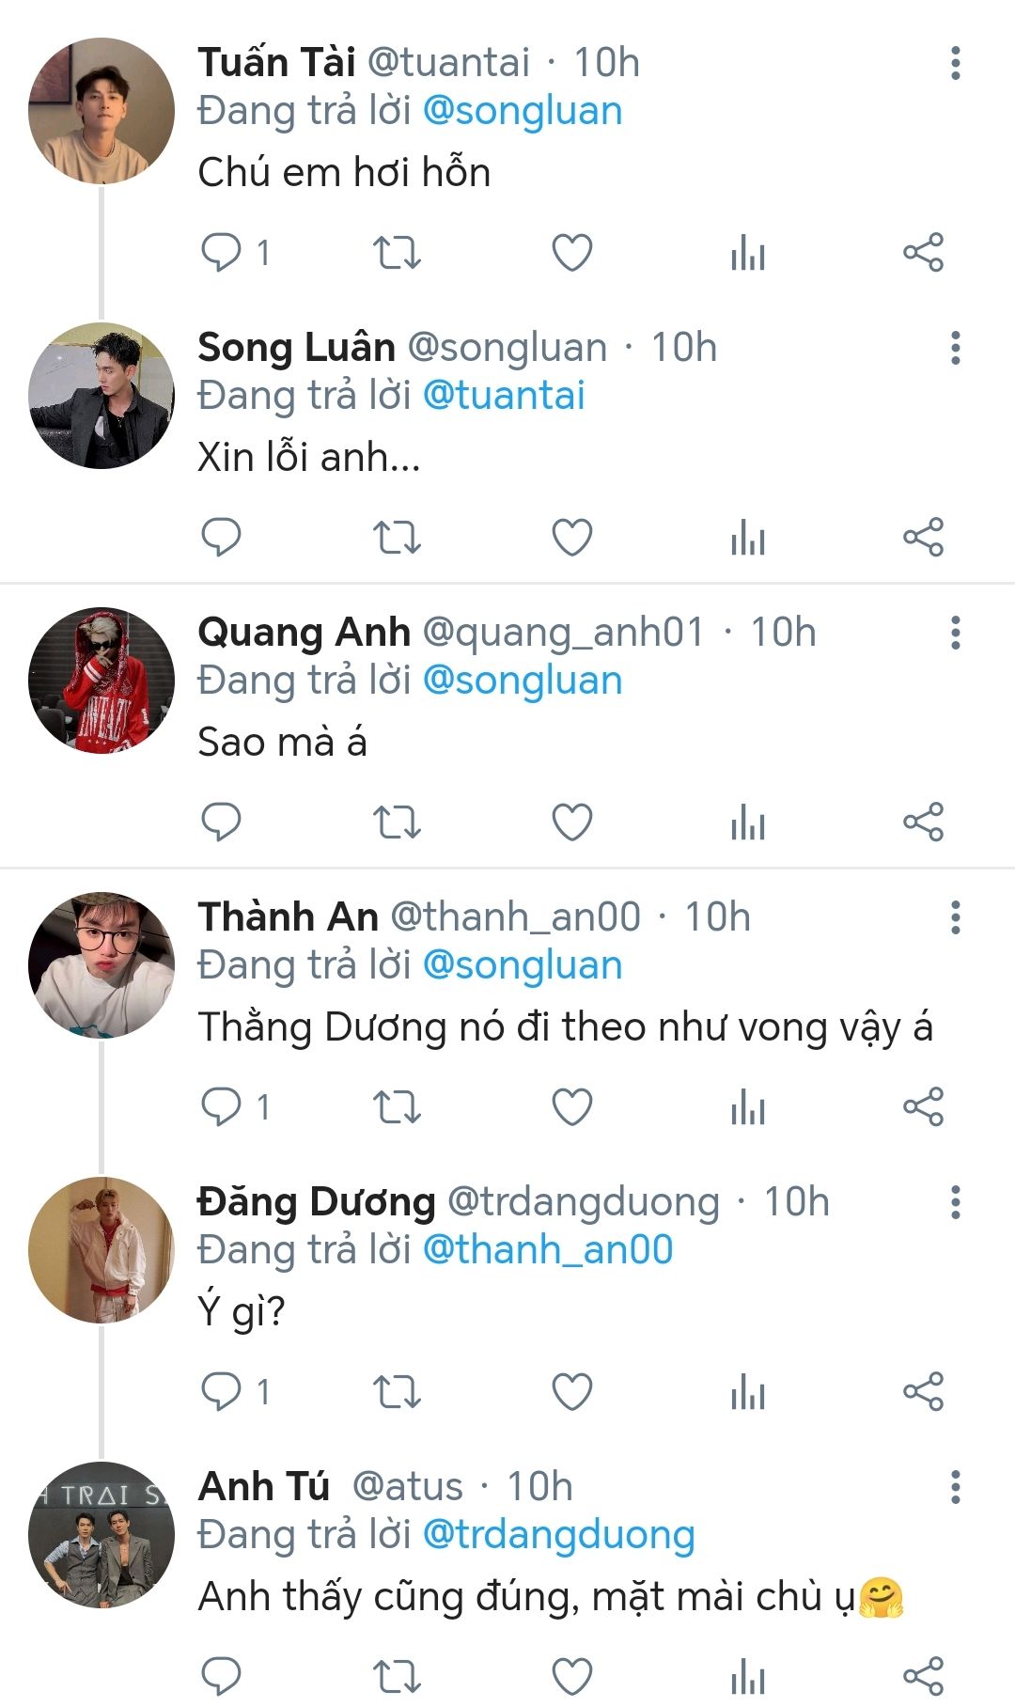Open the @thanh_an00 mention link
1015x1707 pixels.
[x=548, y=1250]
